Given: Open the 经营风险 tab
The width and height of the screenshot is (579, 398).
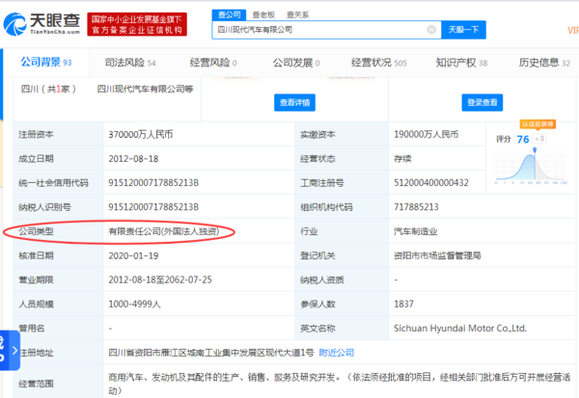Looking at the screenshot, I should point(213,63).
